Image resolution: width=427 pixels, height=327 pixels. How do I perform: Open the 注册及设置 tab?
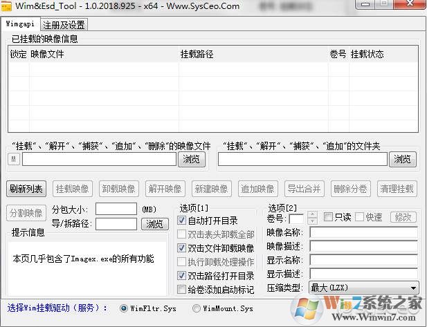(x=62, y=24)
